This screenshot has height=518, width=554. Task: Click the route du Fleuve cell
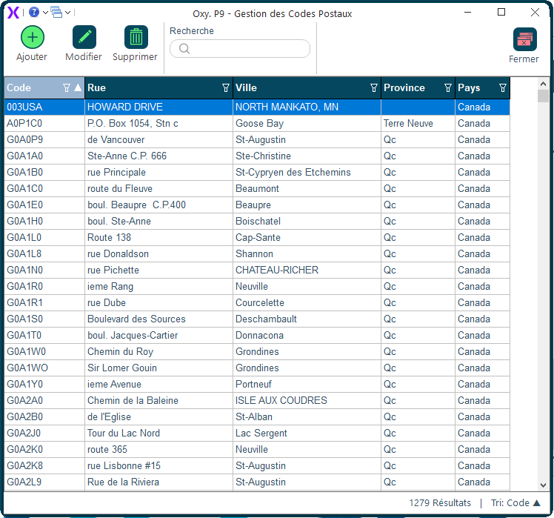pyautogui.click(x=158, y=188)
